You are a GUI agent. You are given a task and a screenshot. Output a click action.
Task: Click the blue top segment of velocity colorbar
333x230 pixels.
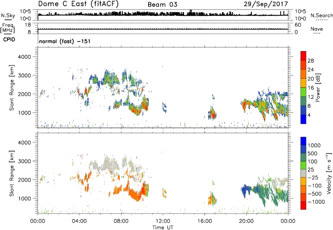pyautogui.click(x=303, y=141)
